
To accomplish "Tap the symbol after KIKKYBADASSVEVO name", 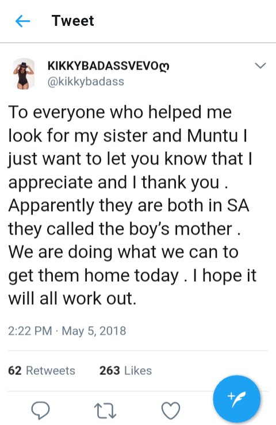I will [x=164, y=66].
